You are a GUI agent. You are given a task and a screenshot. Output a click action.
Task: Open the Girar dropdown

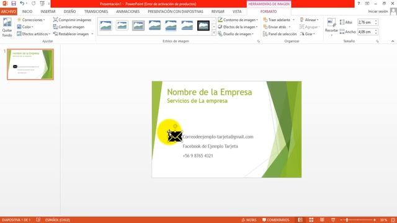click(308, 34)
